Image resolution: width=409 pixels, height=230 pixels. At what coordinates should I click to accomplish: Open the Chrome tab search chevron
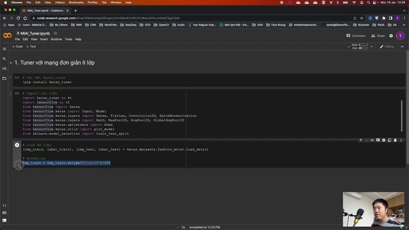point(405,11)
